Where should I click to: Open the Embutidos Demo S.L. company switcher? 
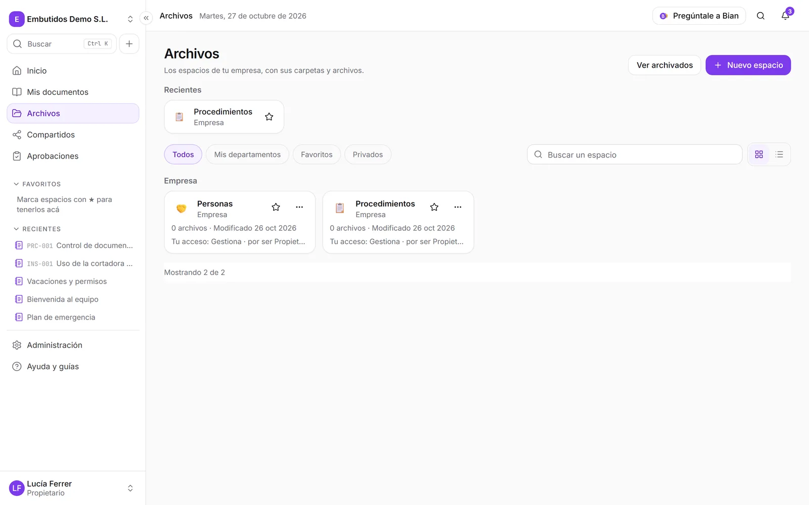[x=73, y=19]
